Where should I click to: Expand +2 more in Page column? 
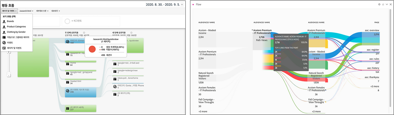point(375,88)
